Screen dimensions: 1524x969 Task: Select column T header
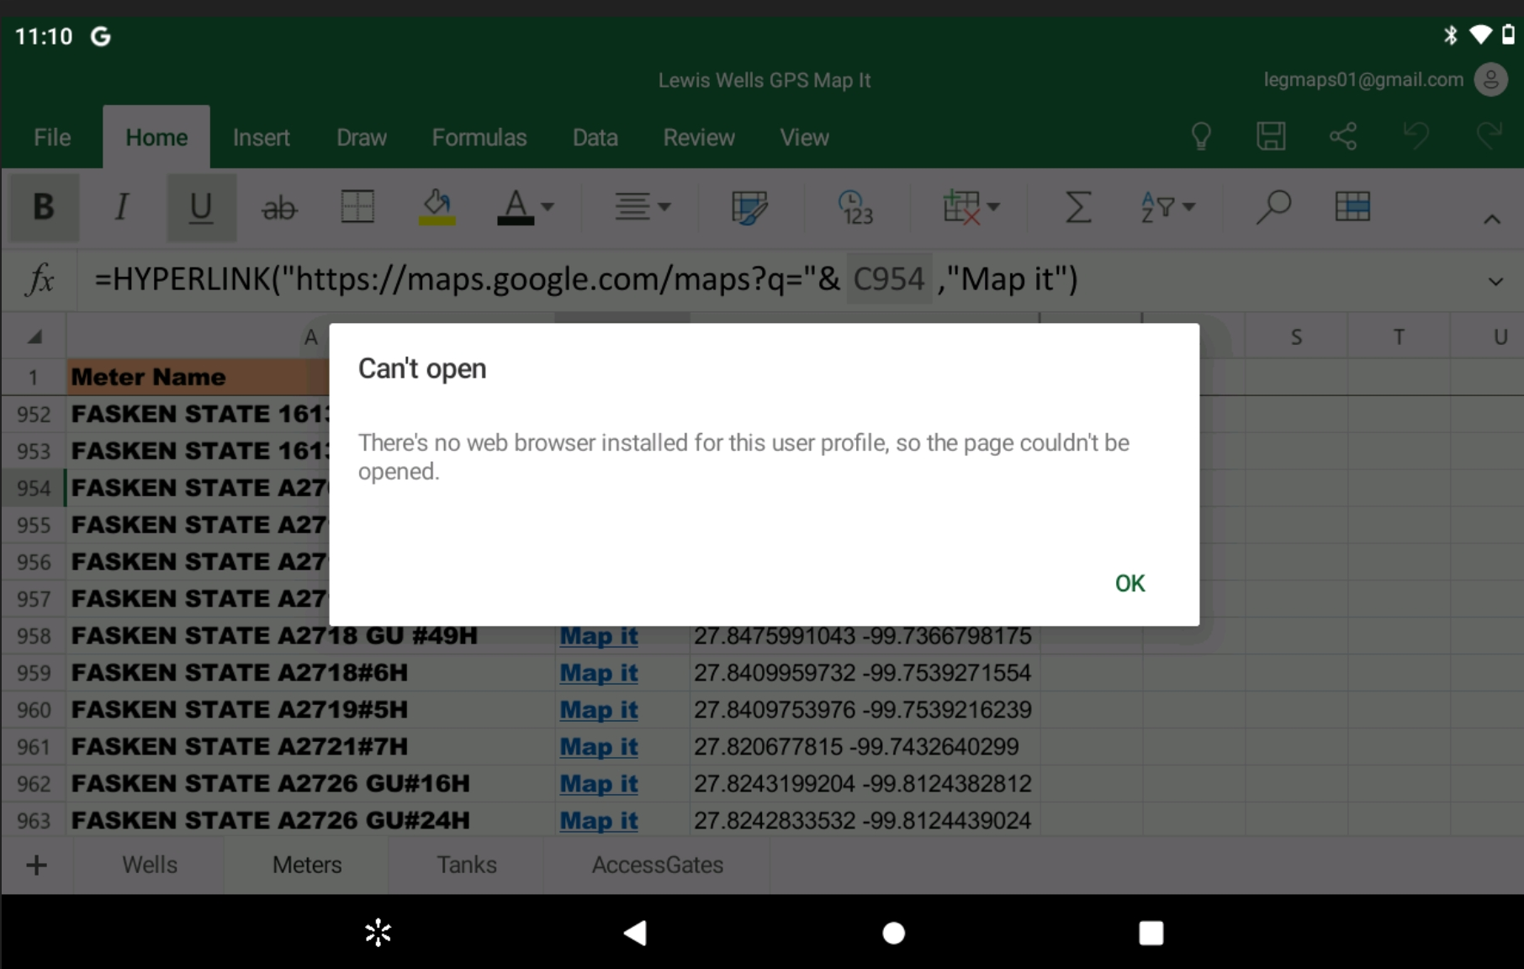[1399, 337]
